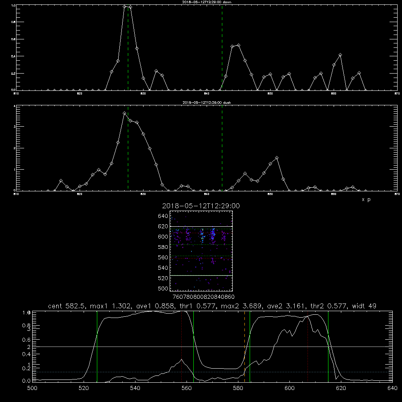Viewport: 402px width, 402px height.
Task: Click the '560' y-axis label of the image panel
Action: [163, 257]
